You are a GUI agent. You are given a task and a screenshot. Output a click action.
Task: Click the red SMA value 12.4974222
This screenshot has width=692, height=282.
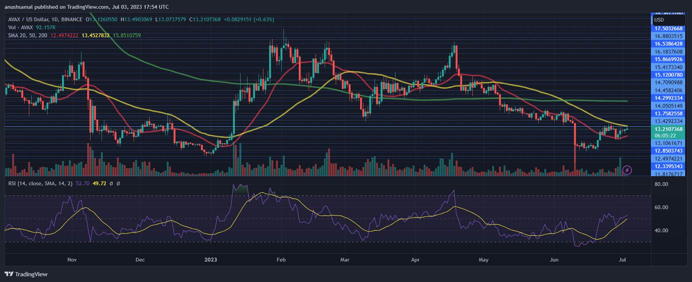(x=65, y=35)
